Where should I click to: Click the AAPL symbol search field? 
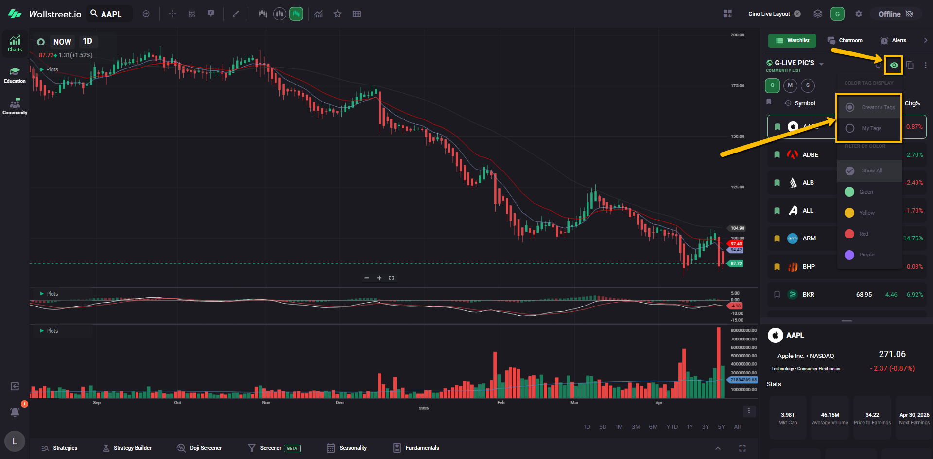tap(111, 14)
